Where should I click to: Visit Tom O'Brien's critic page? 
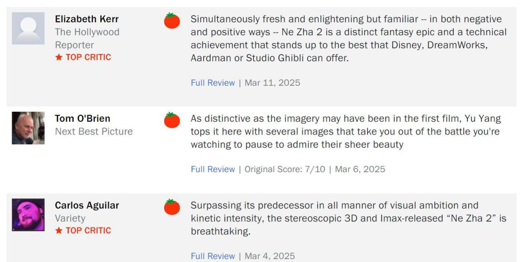pyautogui.click(x=83, y=119)
